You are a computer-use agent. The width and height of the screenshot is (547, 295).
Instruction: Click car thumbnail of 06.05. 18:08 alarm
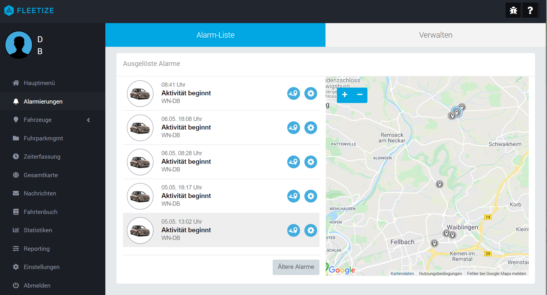coord(140,128)
